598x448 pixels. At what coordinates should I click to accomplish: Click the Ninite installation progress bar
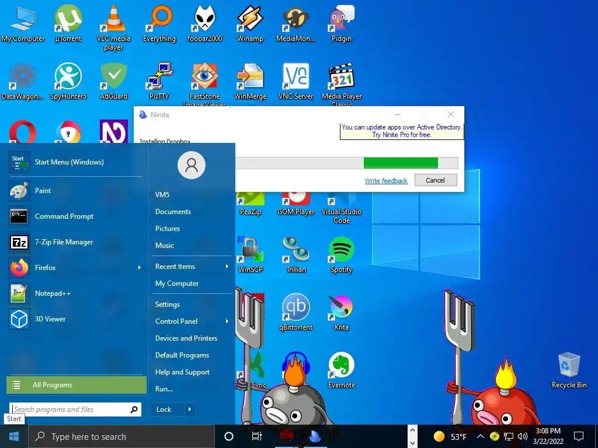coord(347,163)
